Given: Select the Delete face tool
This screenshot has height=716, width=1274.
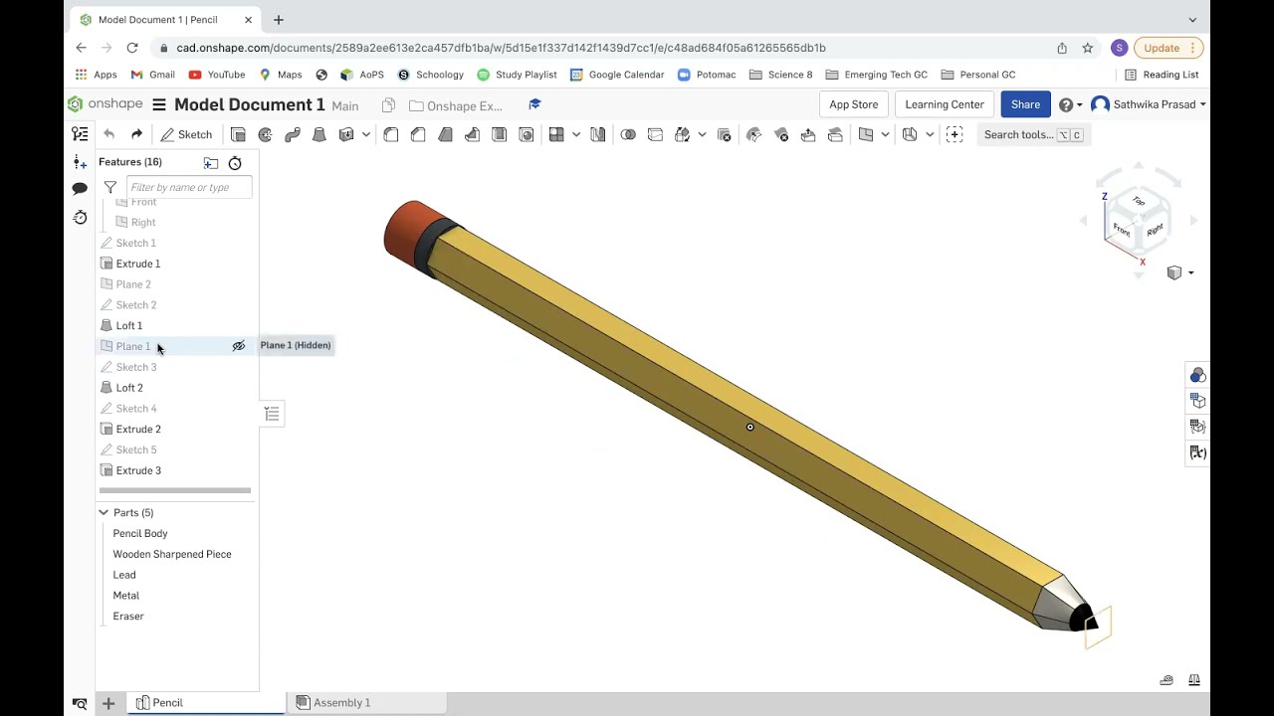Looking at the screenshot, I should pyautogui.click(x=781, y=134).
